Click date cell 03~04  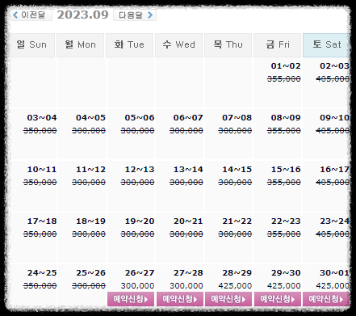tap(33, 133)
